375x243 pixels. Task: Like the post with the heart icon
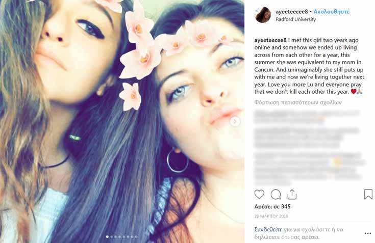[x=259, y=194]
